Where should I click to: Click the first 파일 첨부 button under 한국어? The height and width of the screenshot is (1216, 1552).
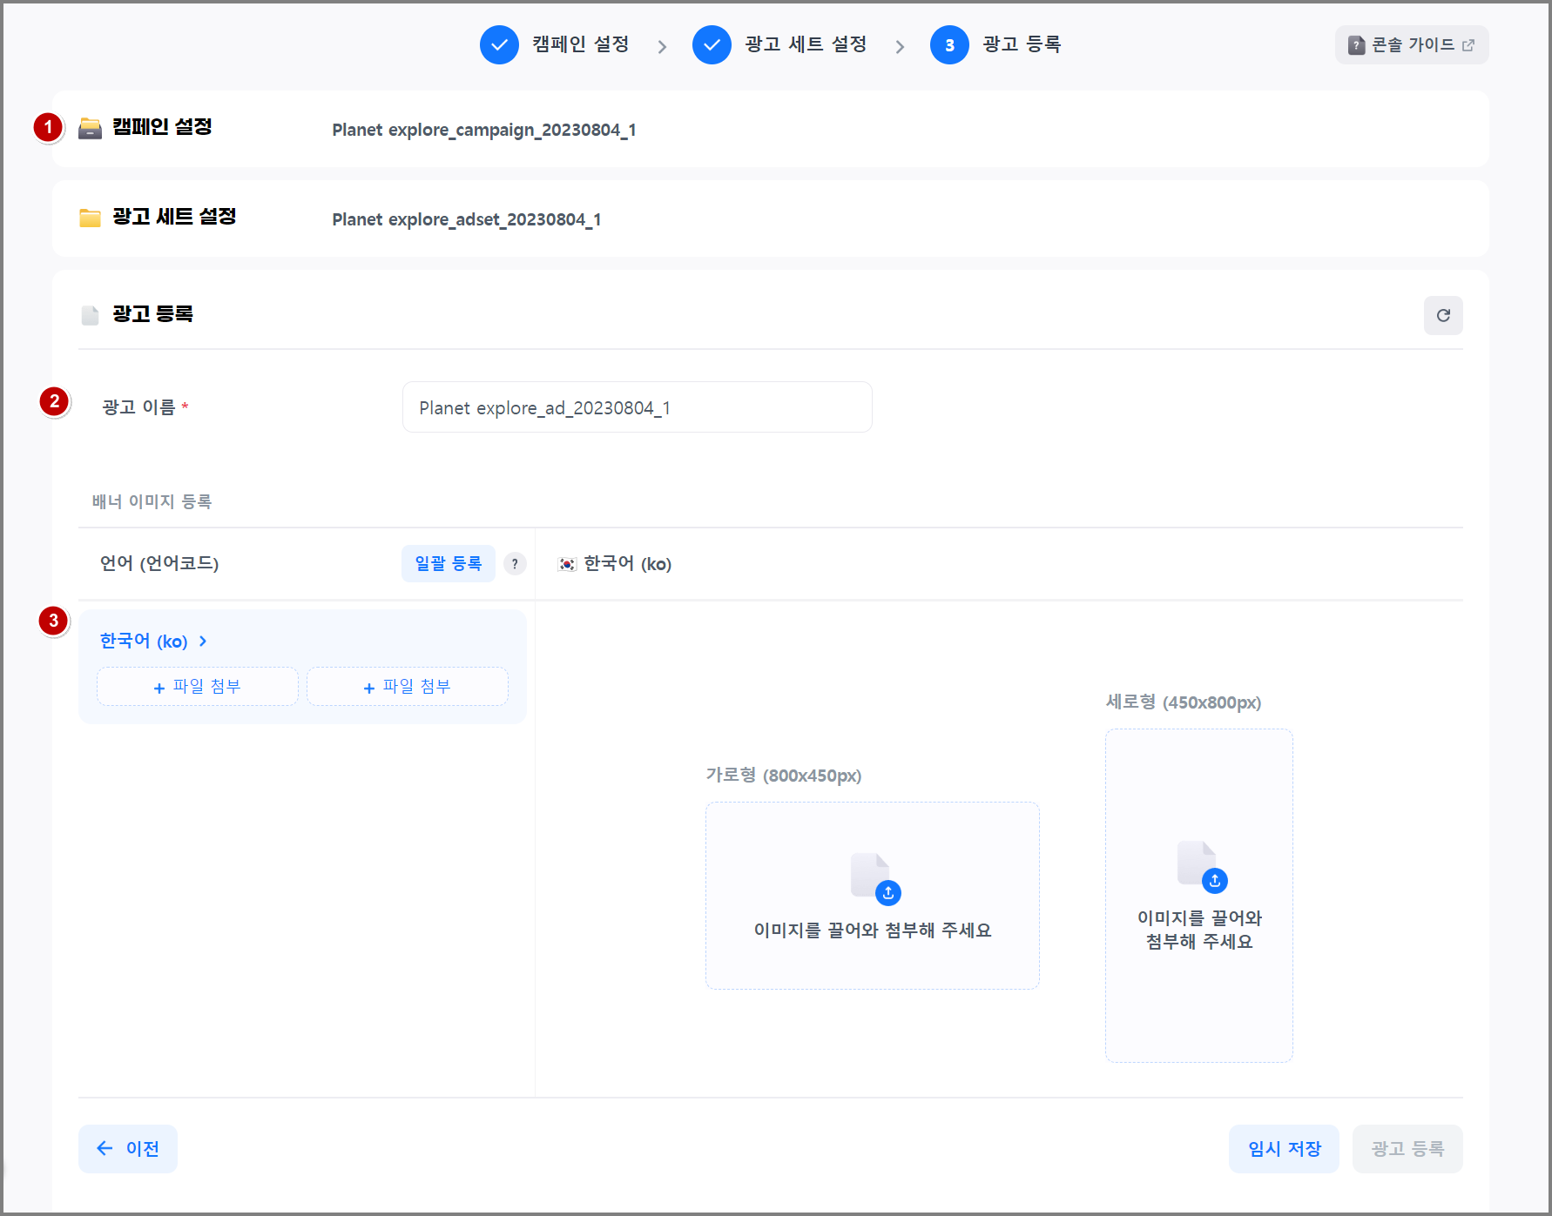point(198,687)
